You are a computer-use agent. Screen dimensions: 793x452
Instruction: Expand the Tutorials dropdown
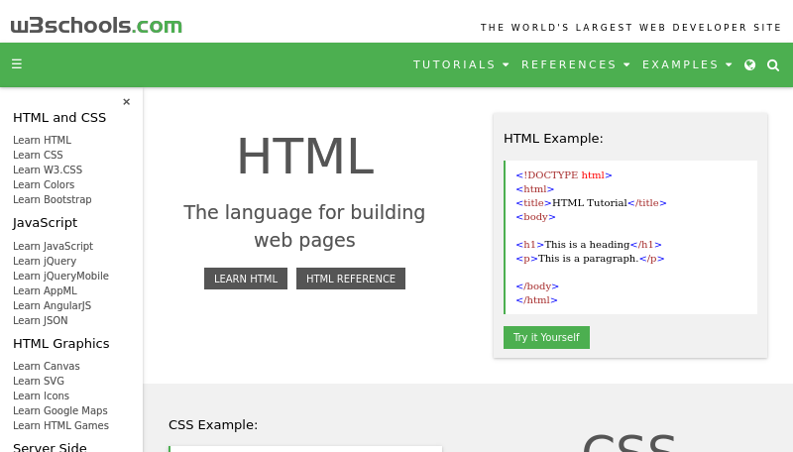point(461,64)
